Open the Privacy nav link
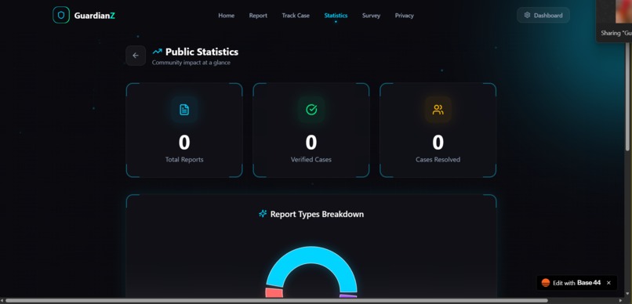The height and width of the screenshot is (304, 632). coord(405,16)
